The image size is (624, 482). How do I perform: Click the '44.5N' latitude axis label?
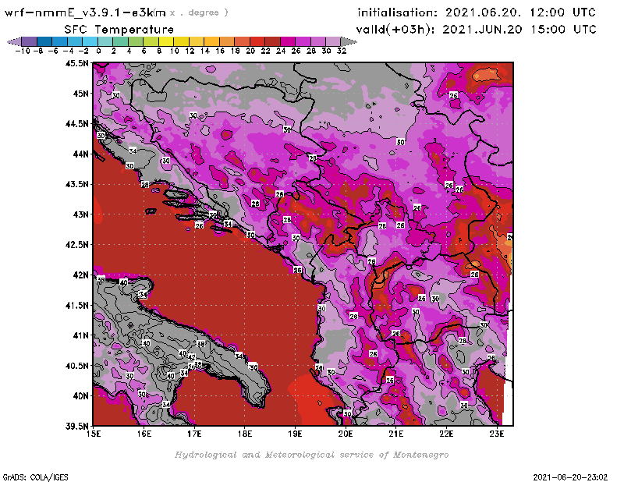pos(77,124)
